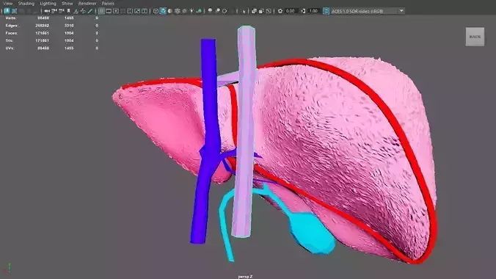Toggle the Safe Action icon
This screenshot has width=496, height=279.
click(x=137, y=11)
